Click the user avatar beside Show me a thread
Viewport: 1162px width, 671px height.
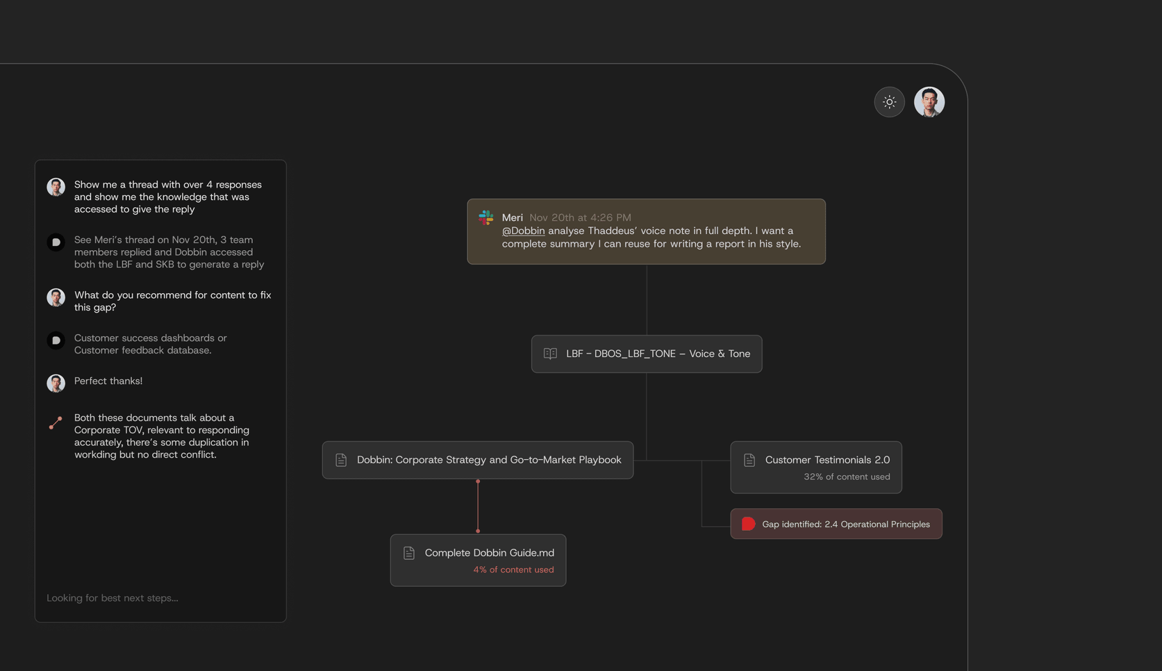click(x=56, y=187)
